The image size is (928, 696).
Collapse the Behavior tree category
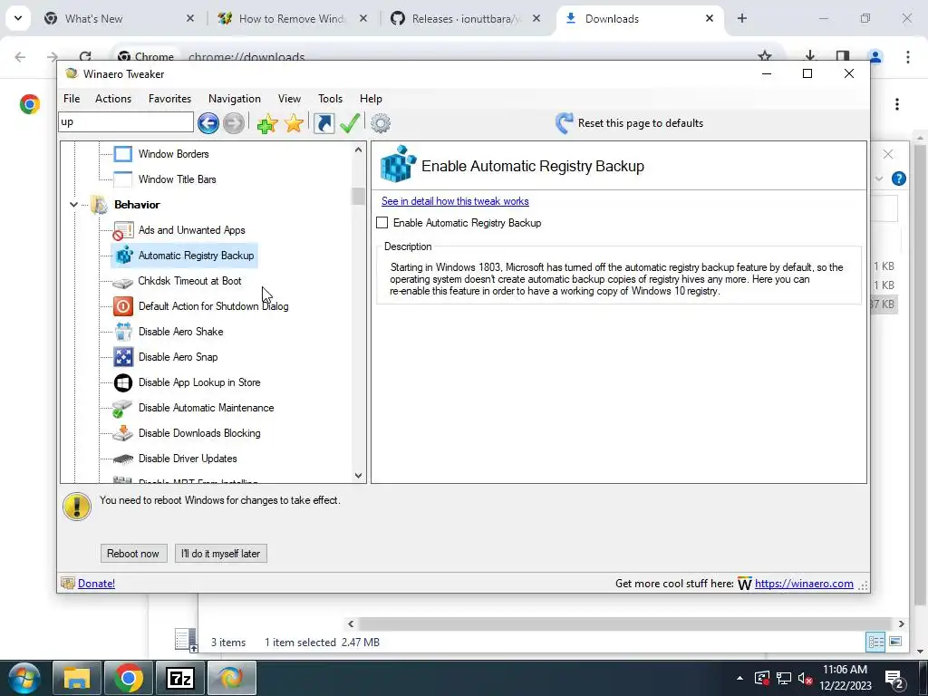tap(73, 205)
